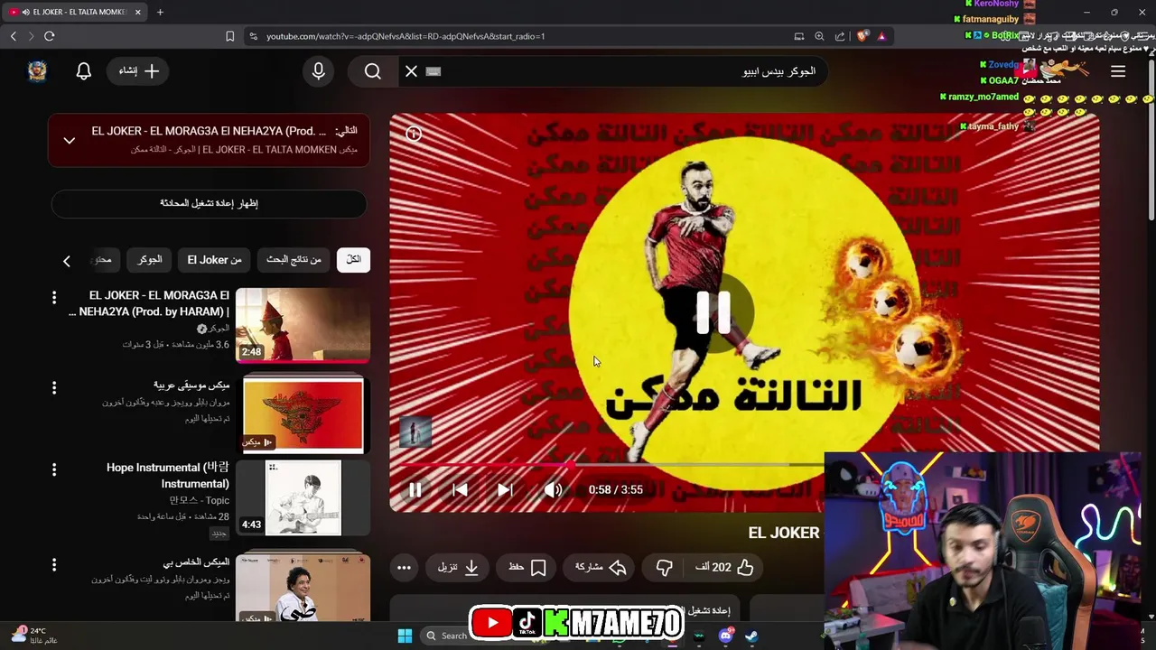Show more chips with the left arrow
Viewport: 1156px width, 650px height.
[x=66, y=261]
